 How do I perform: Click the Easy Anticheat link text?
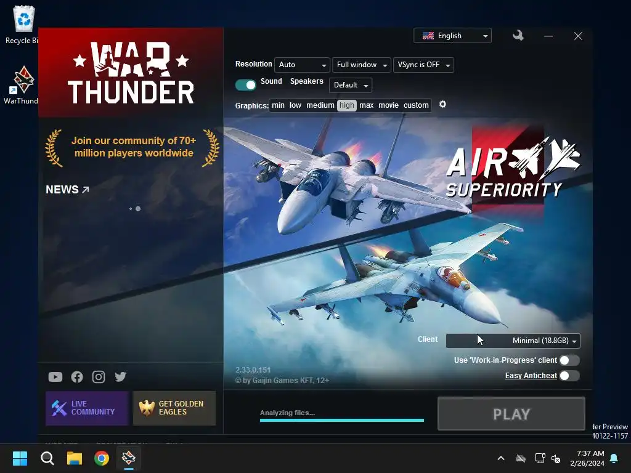531,376
